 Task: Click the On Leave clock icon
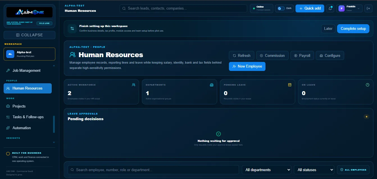click(367, 85)
